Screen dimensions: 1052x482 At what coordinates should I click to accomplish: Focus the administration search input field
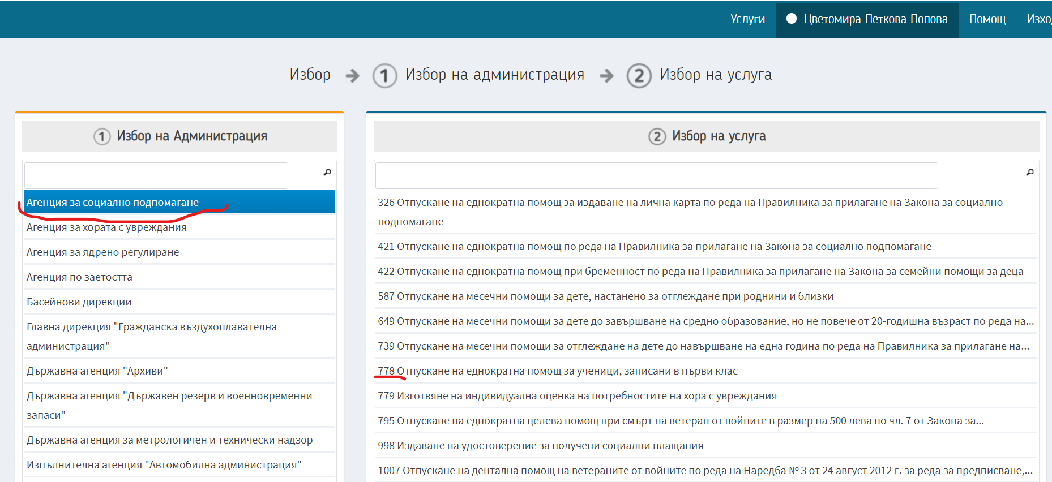point(156,175)
